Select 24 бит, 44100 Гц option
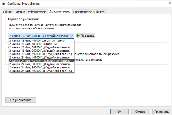The width and height of the screenshot is (172, 115). coord(41,57)
